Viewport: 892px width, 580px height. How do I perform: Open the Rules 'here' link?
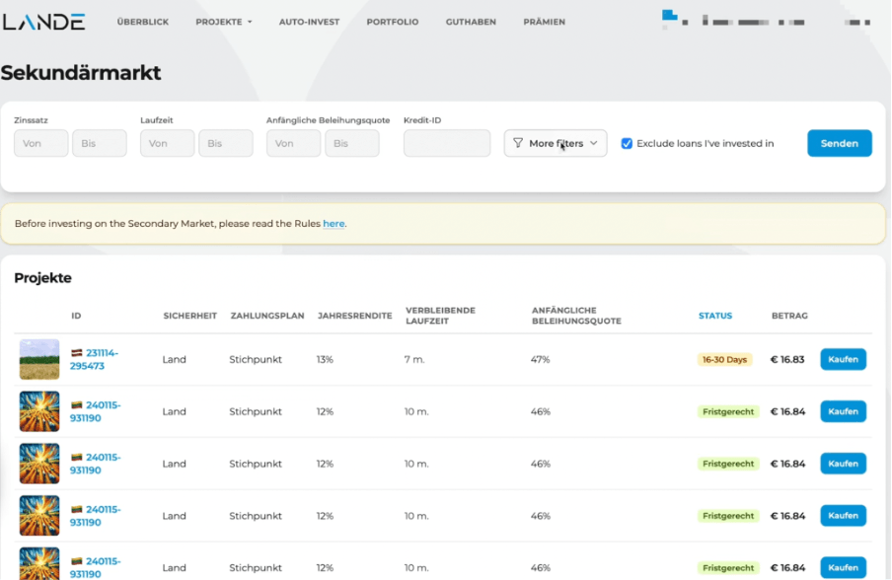tap(334, 224)
